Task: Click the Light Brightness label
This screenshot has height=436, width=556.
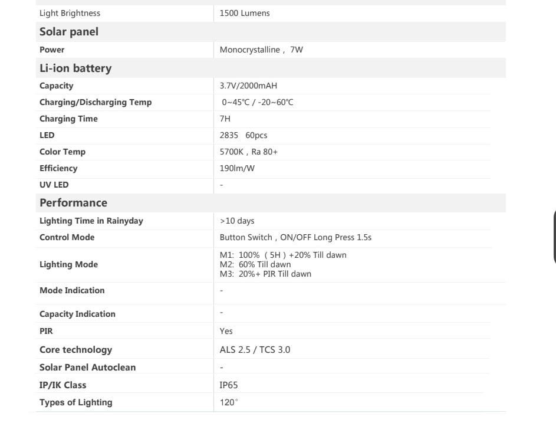Action: 70,13
